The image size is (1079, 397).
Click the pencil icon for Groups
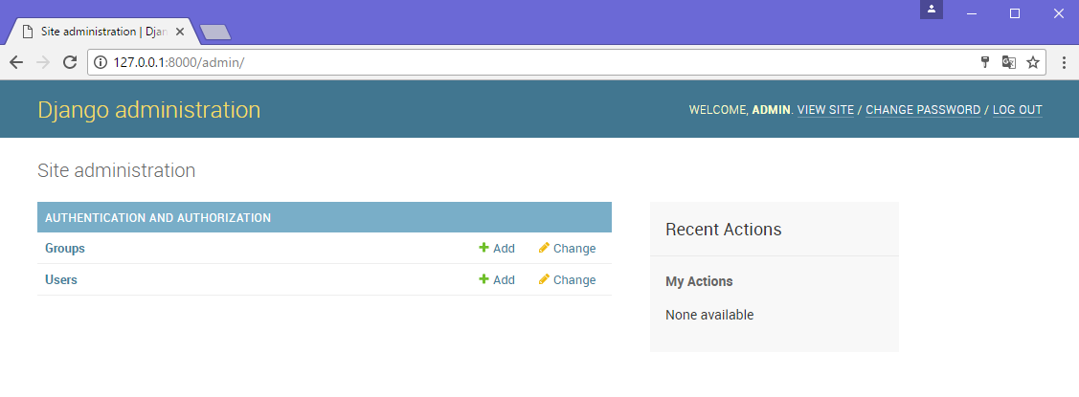tap(544, 248)
